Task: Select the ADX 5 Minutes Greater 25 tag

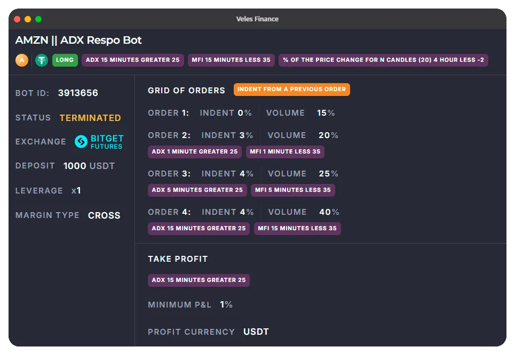Action: pyautogui.click(x=197, y=190)
